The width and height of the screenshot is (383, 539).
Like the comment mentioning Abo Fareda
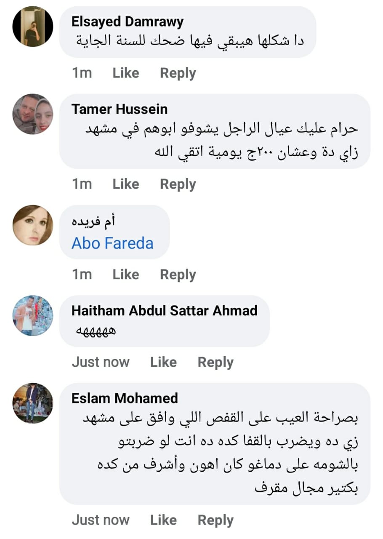point(125,275)
